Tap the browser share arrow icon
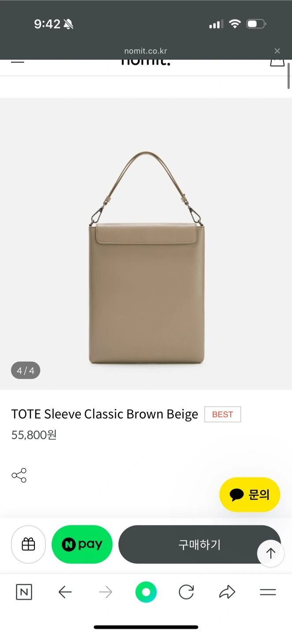This screenshot has width=292, height=635. pos(227,592)
